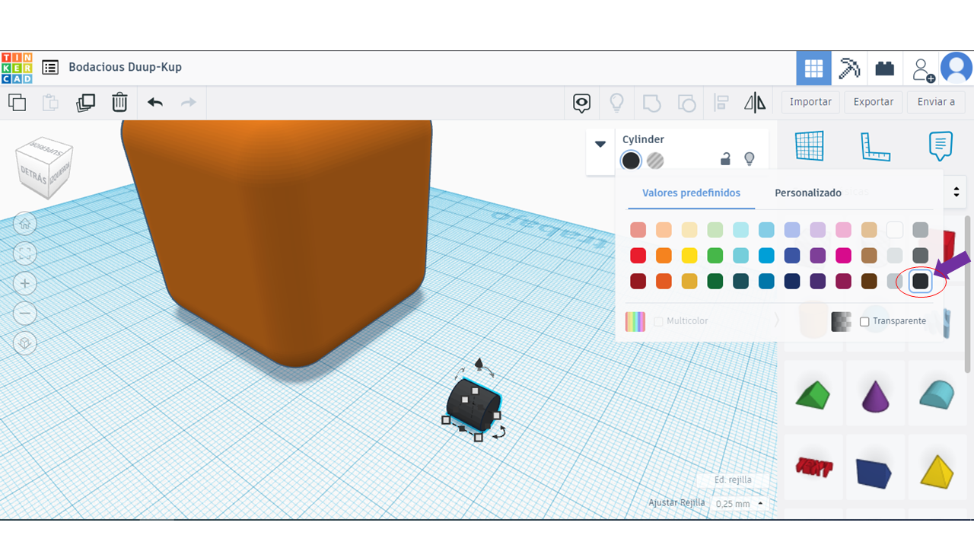This screenshot has width=974, height=548.
Task: Select the Workplane tool
Action: pos(810,145)
